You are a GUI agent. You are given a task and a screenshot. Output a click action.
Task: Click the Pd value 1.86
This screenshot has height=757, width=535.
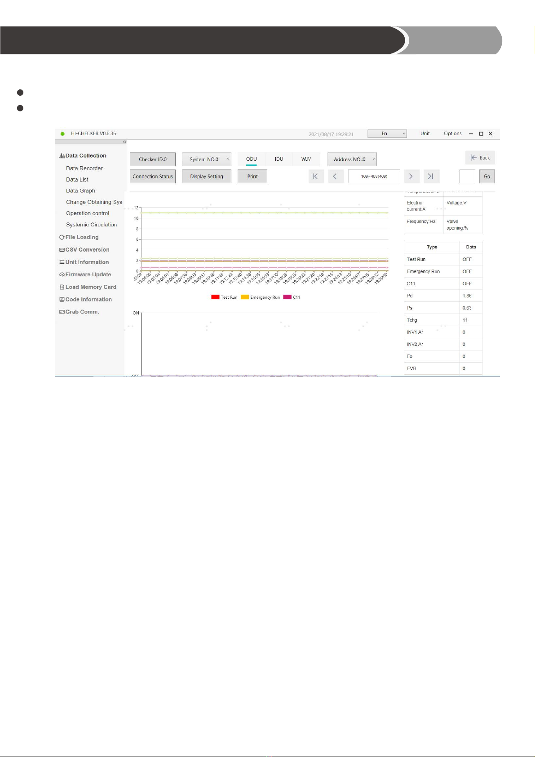(x=467, y=296)
